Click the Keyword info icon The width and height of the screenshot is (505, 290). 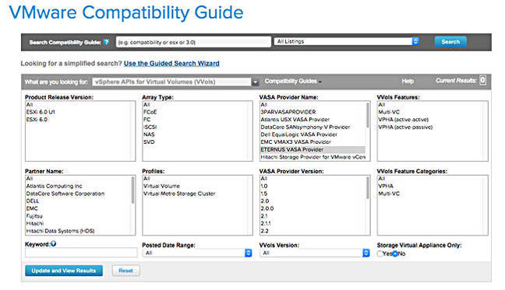pos(54,244)
